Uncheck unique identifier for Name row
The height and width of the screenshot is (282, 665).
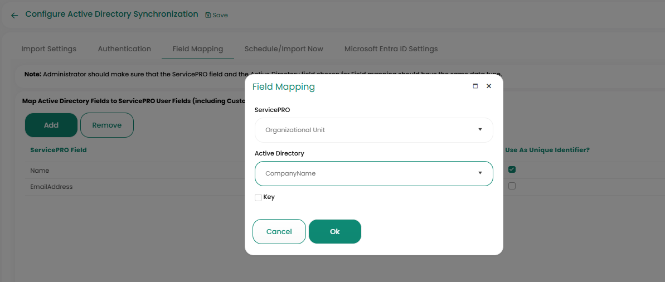[512, 170]
